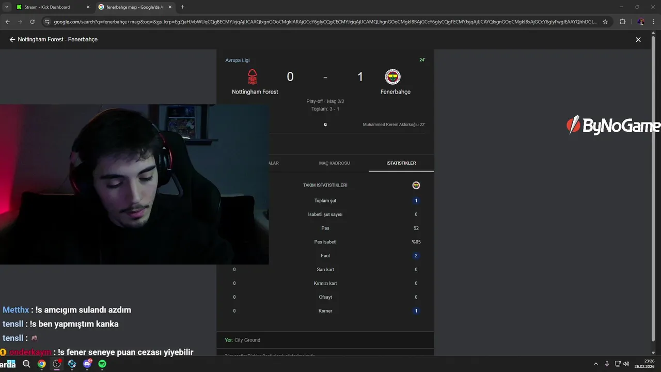Image resolution: width=661 pixels, height=372 pixels.
Task: Click the Ofsayt stat label
Action: pyautogui.click(x=325, y=297)
